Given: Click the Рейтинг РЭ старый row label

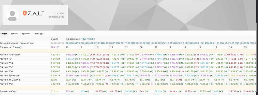Looking at the screenshot, I should [10, 55].
